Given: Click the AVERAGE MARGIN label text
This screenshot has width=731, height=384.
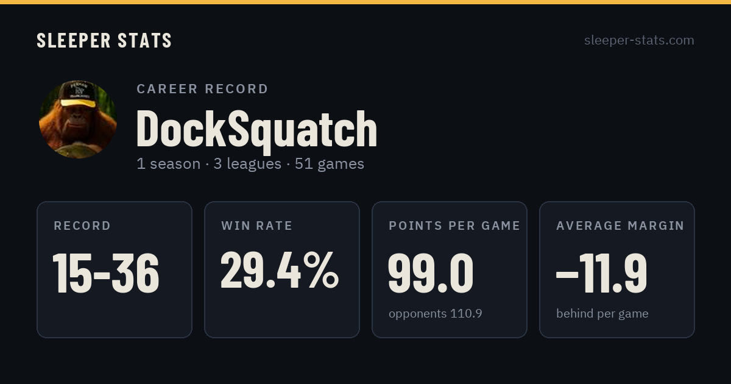Looking at the screenshot, I should pos(620,226).
